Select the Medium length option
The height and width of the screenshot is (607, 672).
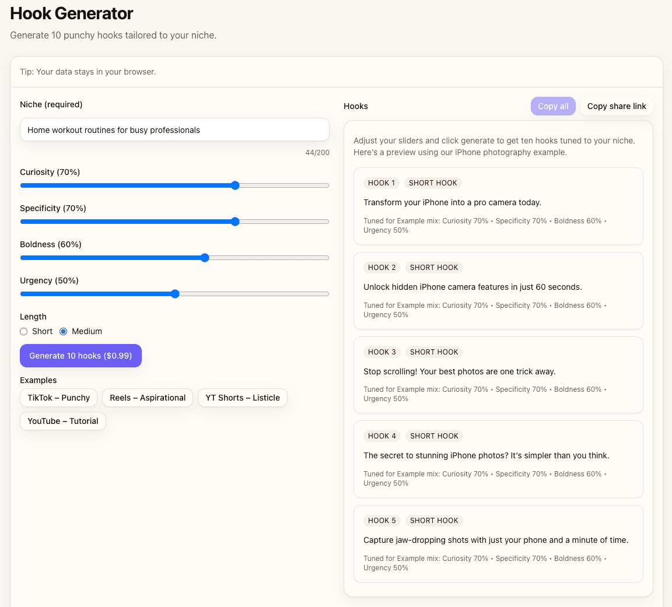tap(63, 331)
